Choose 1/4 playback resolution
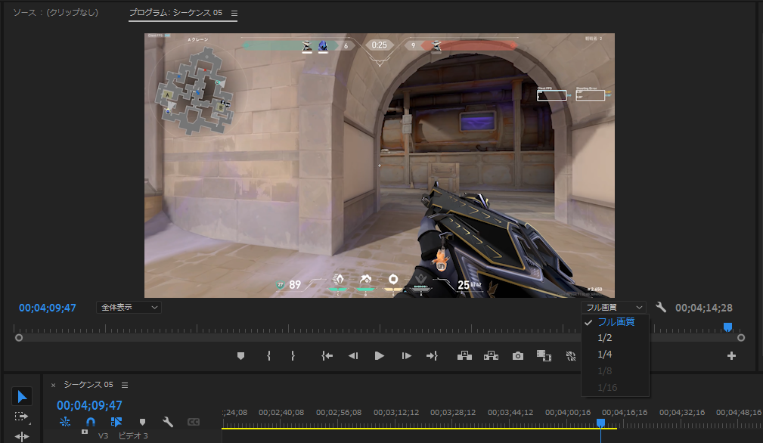Screen dimensions: 763x443 pos(604,355)
